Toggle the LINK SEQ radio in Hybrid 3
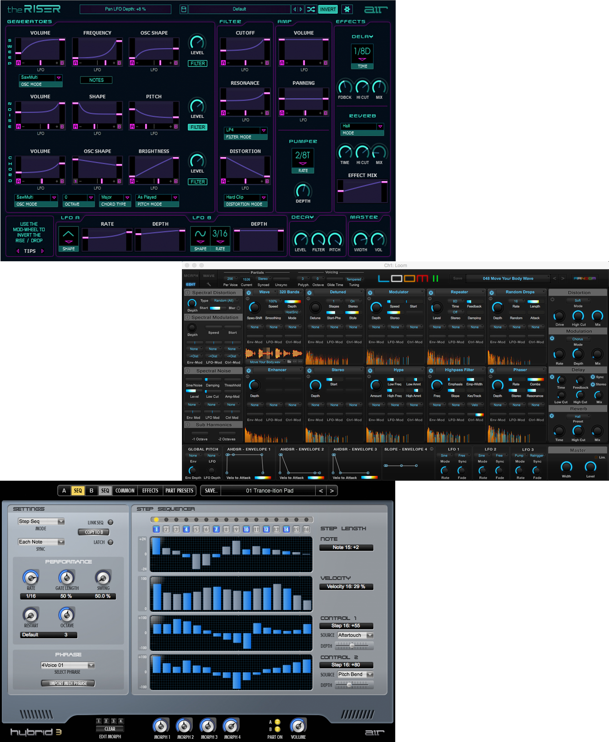The image size is (609, 742). tap(111, 522)
